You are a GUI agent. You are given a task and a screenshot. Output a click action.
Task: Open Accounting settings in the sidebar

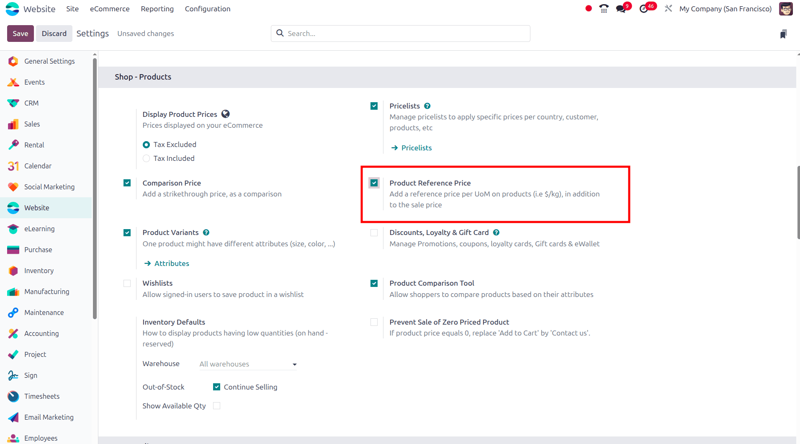pos(46,333)
